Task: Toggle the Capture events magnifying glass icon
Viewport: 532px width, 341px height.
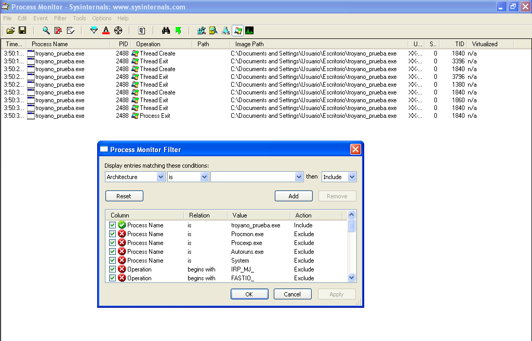Action: click(x=46, y=30)
